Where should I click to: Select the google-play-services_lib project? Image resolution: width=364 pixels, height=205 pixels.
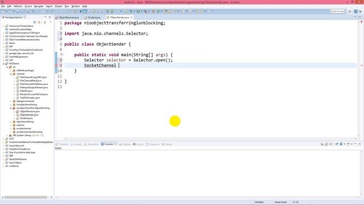pos(21,54)
